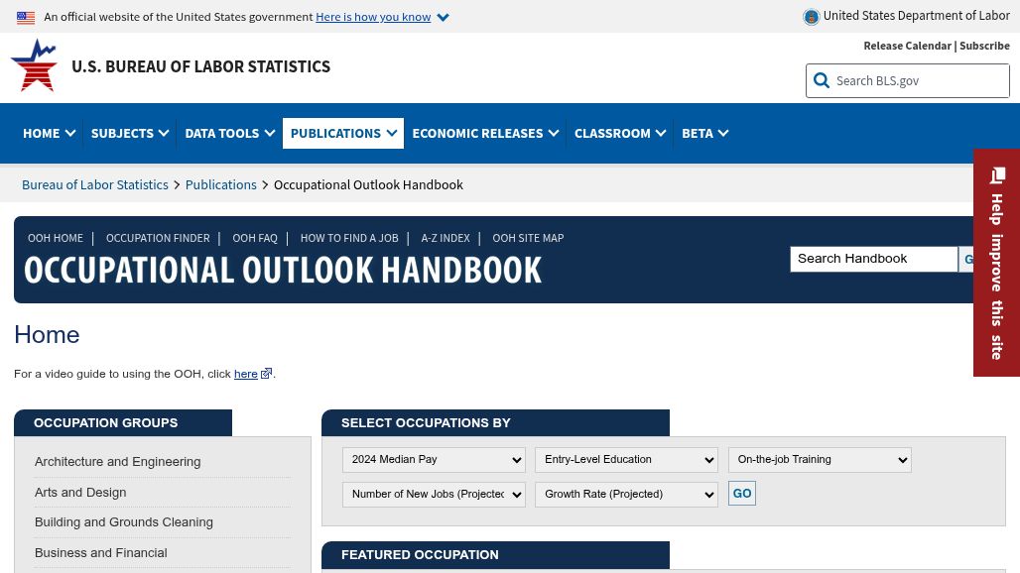This screenshot has height=573, width=1020.
Task: Open the Data Tools menu
Action: tap(229, 133)
